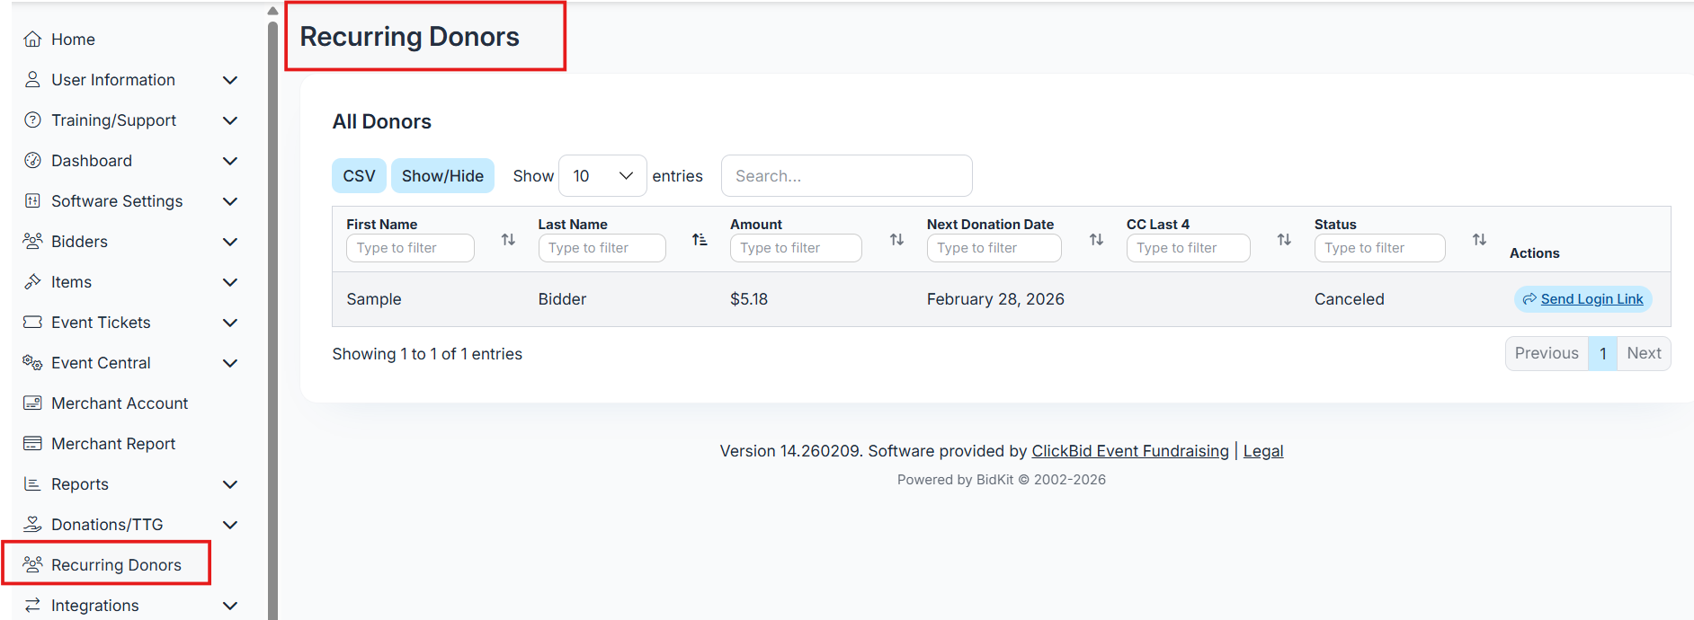Open the Merchant Account sidebar item
The width and height of the screenshot is (1694, 620).
point(120,403)
